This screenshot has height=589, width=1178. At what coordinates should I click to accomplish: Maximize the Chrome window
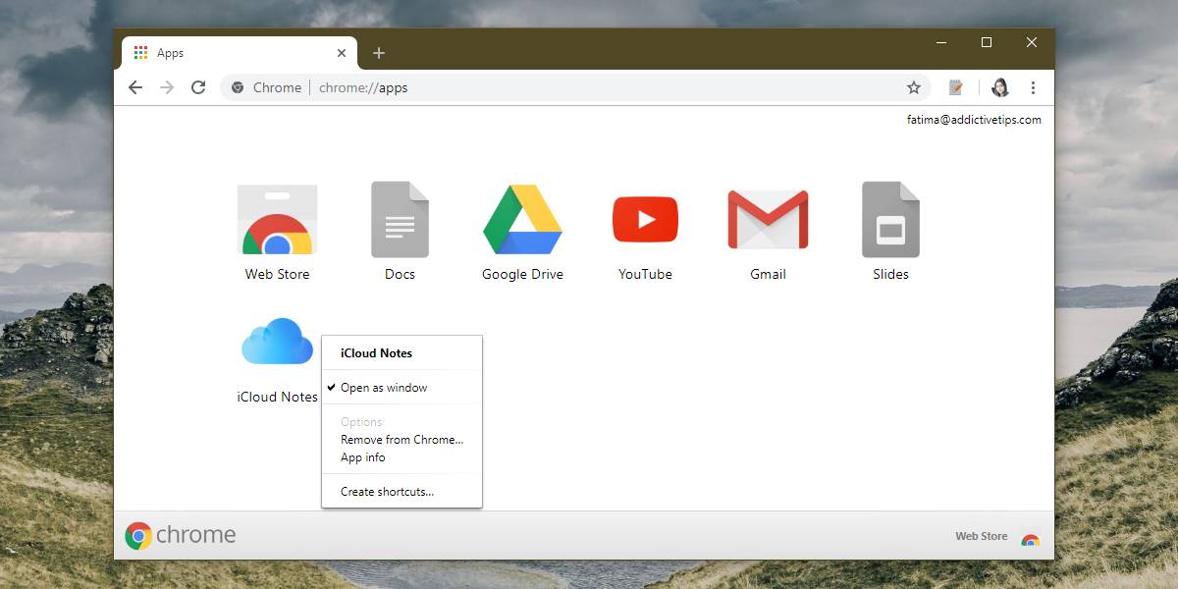[987, 42]
